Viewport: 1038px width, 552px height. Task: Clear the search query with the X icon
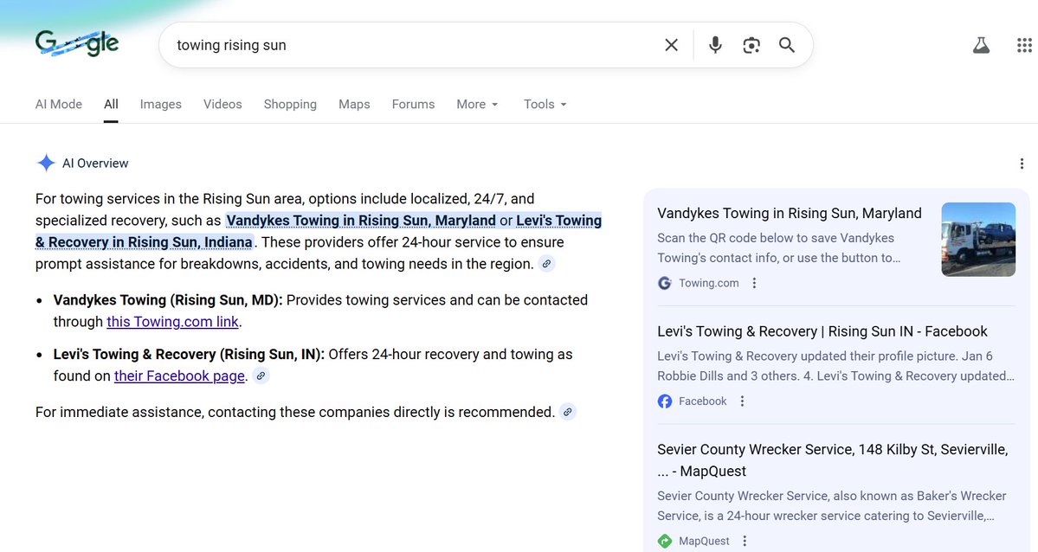pos(671,45)
